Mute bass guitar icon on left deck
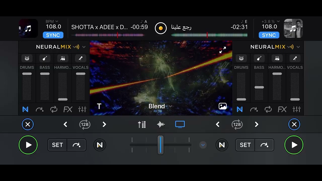The height and width of the screenshot is (181, 322). tap(45, 58)
